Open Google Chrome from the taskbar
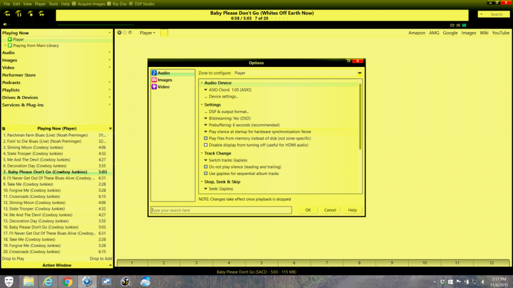Image resolution: width=513 pixels, height=288 pixels. click(x=68, y=281)
